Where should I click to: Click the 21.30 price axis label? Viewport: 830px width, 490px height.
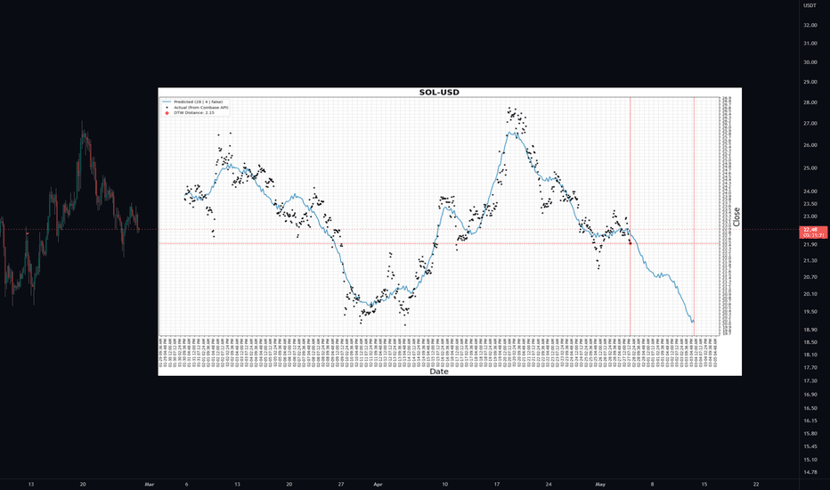810,260
